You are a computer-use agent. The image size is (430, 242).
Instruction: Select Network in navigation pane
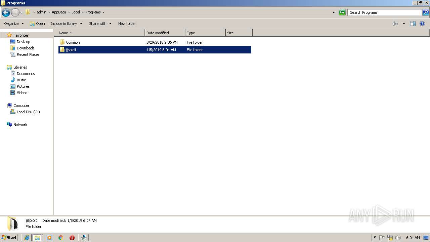point(20,125)
